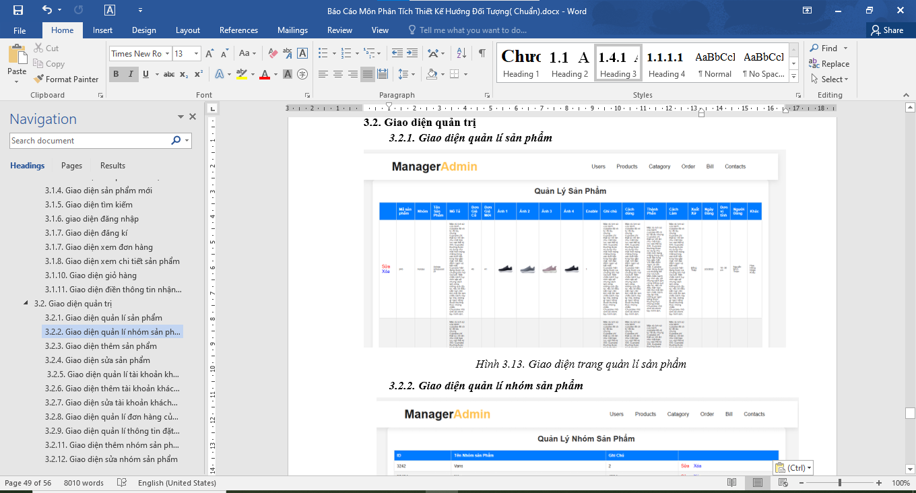Increase paragraph indent
The width and height of the screenshot is (916, 493).
[413, 53]
